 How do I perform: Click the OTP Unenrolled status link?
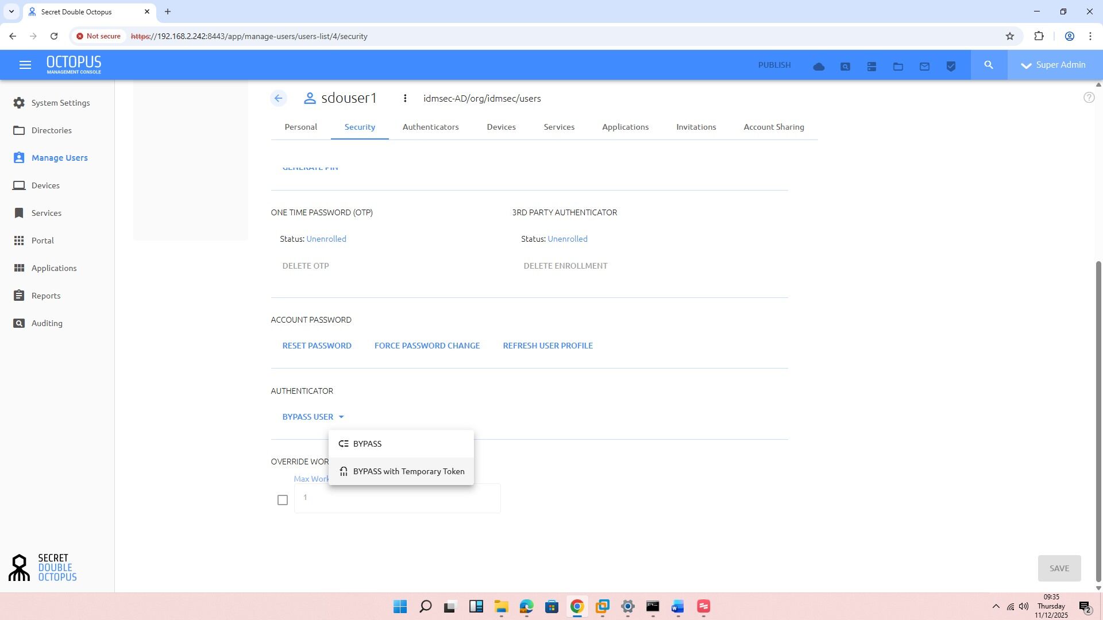click(326, 239)
